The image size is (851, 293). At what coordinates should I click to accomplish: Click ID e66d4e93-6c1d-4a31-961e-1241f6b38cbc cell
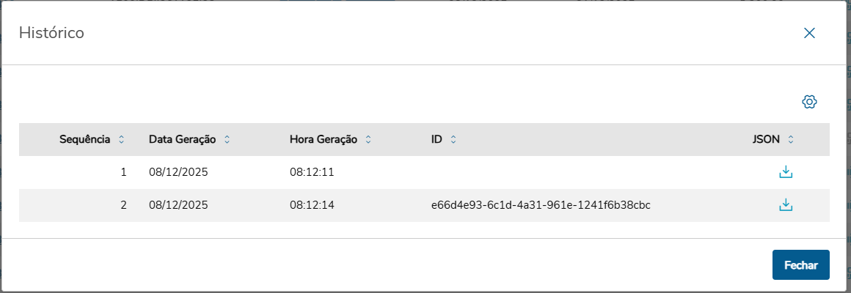pyautogui.click(x=541, y=205)
